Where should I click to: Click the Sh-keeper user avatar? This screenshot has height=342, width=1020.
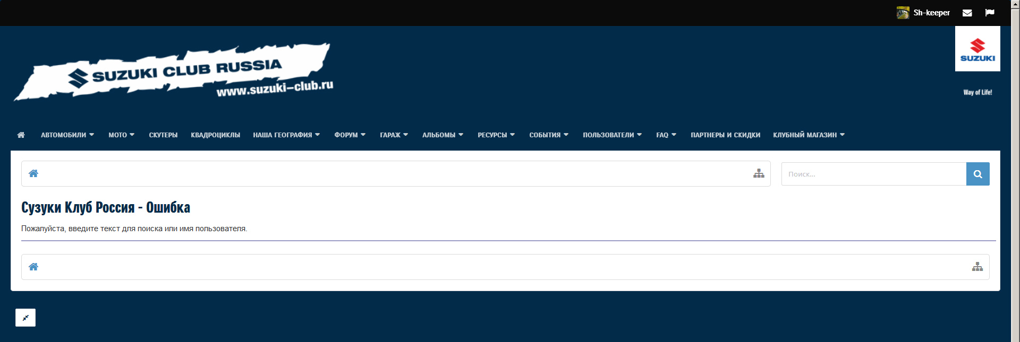[x=903, y=13]
